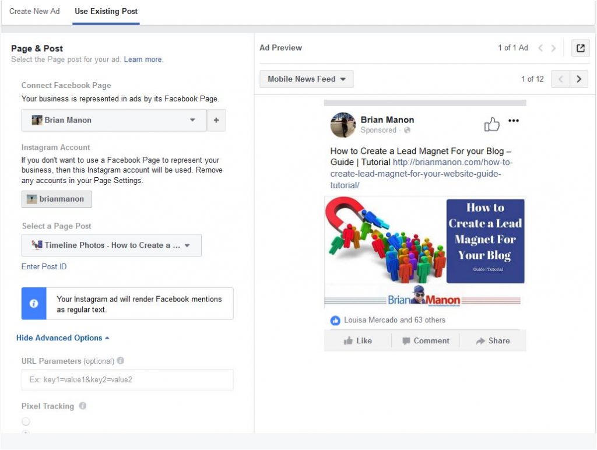Viewport: 597px width, 450px height.
Task: Click the Pixel Tracking info icon
Action: pos(83,406)
